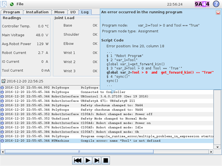
Task: Select the 'Compile error: name Tool is not defined' row
Action: point(107,141)
